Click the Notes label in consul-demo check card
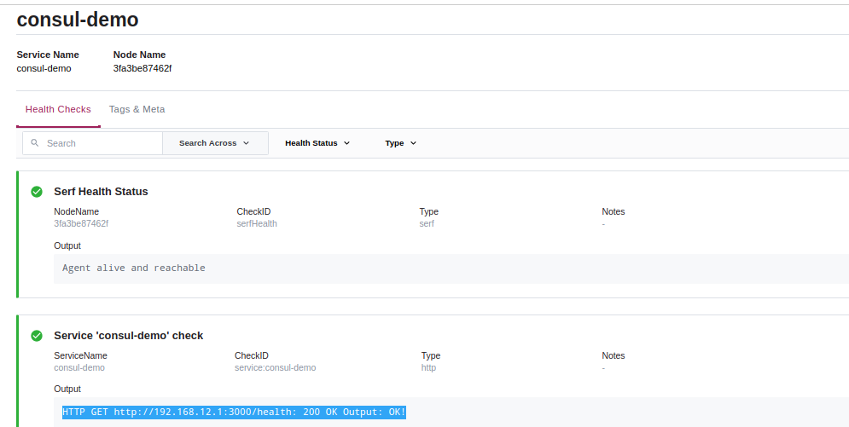This screenshot has height=427, width=849. [x=613, y=355]
